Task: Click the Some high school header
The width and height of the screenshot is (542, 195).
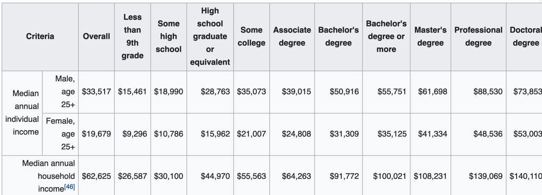Action: coord(169,36)
